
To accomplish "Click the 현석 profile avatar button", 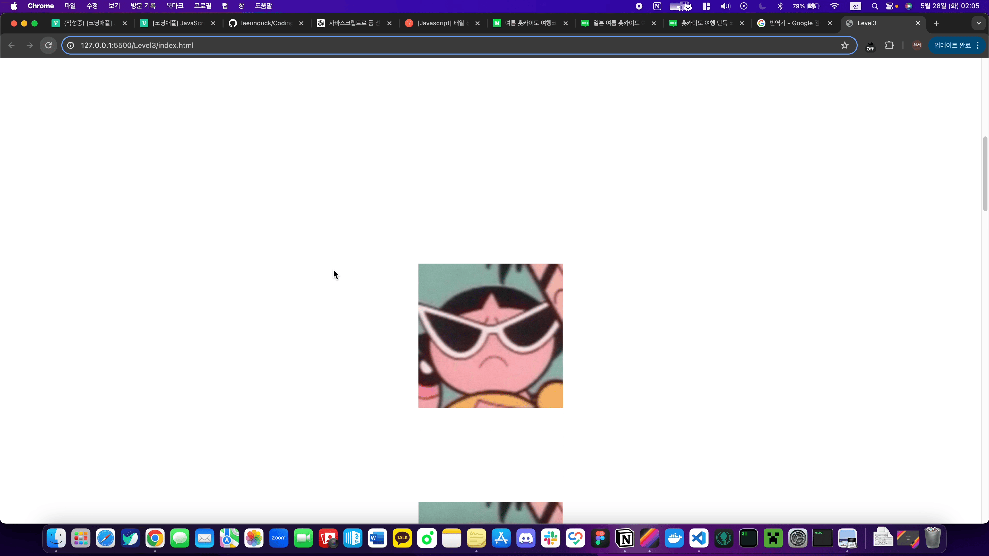I will pos(917,45).
